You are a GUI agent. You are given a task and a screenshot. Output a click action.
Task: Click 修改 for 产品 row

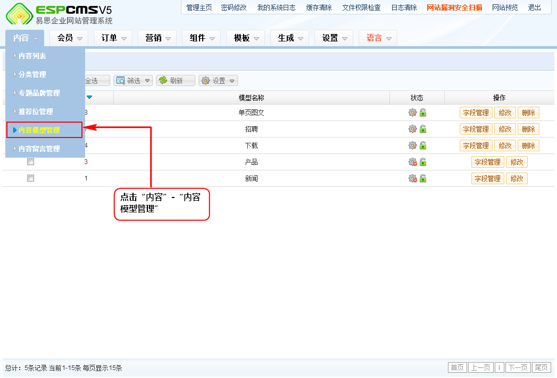517,162
